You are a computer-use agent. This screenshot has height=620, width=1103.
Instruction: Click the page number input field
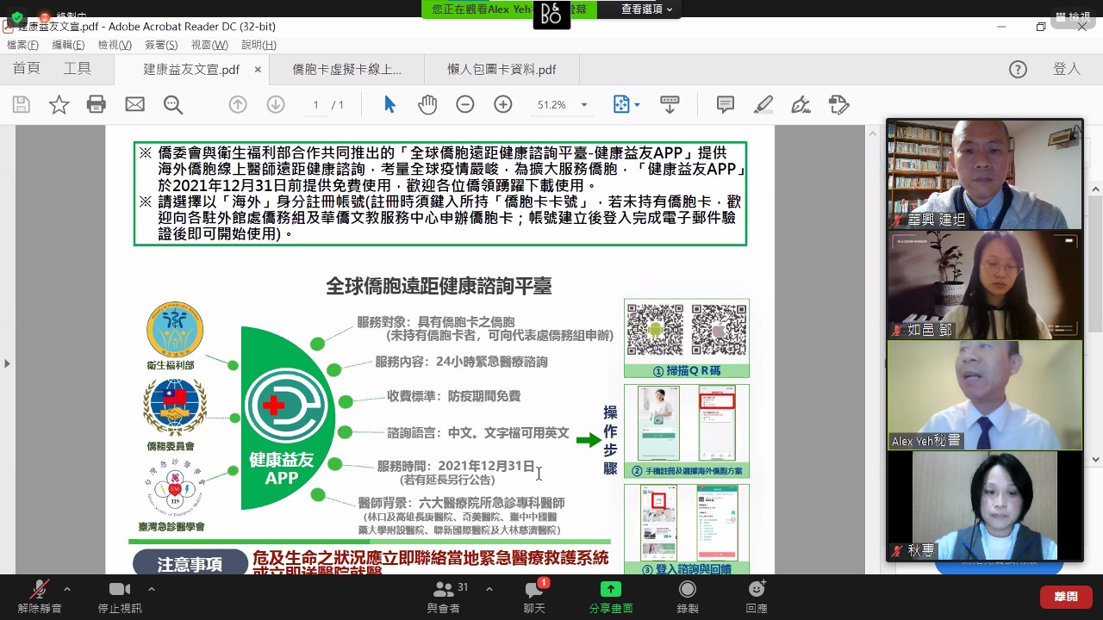pyautogui.click(x=315, y=105)
